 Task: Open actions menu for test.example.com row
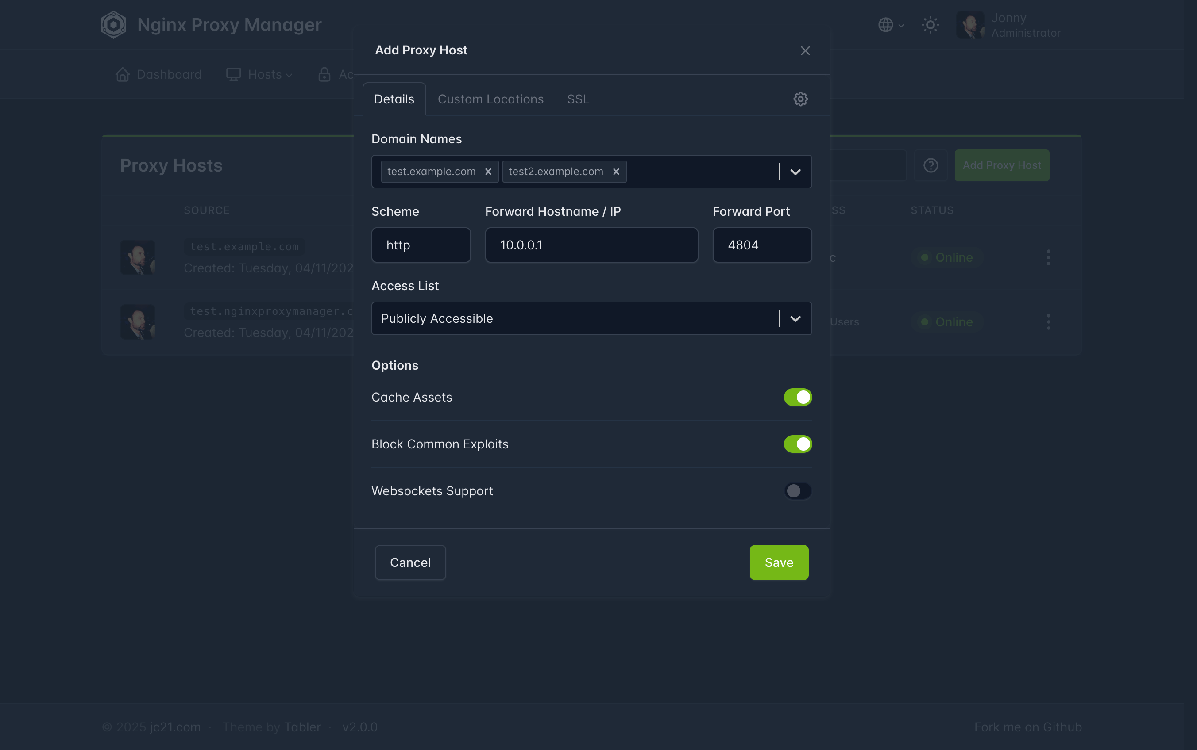pyautogui.click(x=1048, y=257)
